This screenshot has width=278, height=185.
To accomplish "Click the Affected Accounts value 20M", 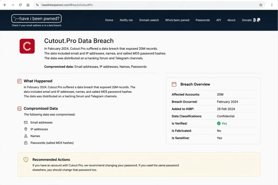I will coord(220,95).
